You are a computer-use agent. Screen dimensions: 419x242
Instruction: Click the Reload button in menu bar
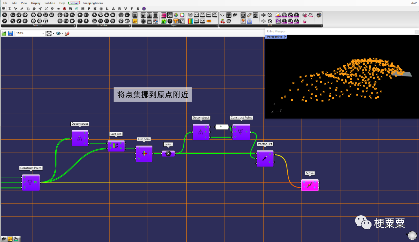(74, 3)
